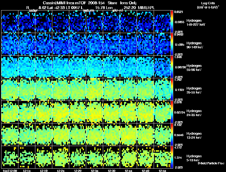This screenshot has width=226, height=172.
Task: Select the 13-24 keV image in the 12:44 column
Action: pyautogui.click(x=129, y=134)
